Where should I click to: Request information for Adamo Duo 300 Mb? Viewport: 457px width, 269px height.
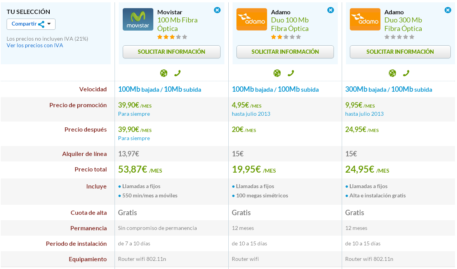(400, 52)
